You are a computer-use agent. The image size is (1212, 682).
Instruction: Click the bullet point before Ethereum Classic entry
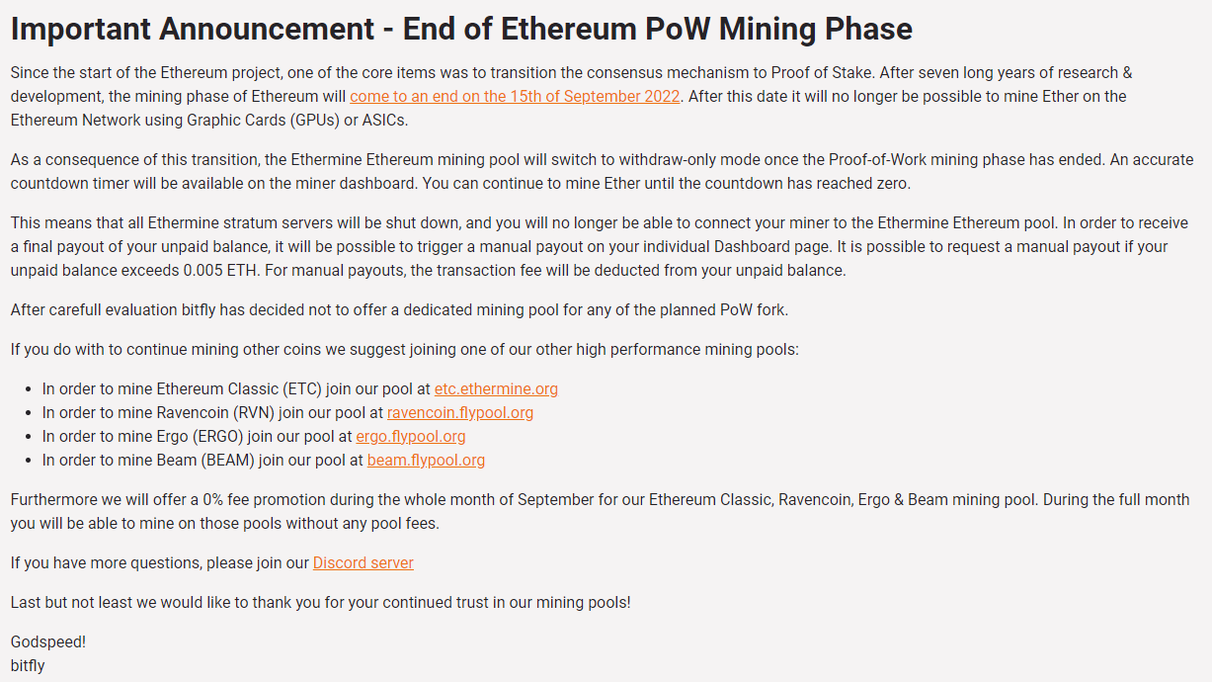click(31, 390)
